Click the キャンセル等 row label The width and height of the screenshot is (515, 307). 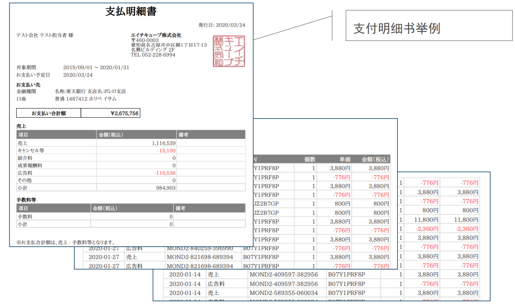click(31, 150)
